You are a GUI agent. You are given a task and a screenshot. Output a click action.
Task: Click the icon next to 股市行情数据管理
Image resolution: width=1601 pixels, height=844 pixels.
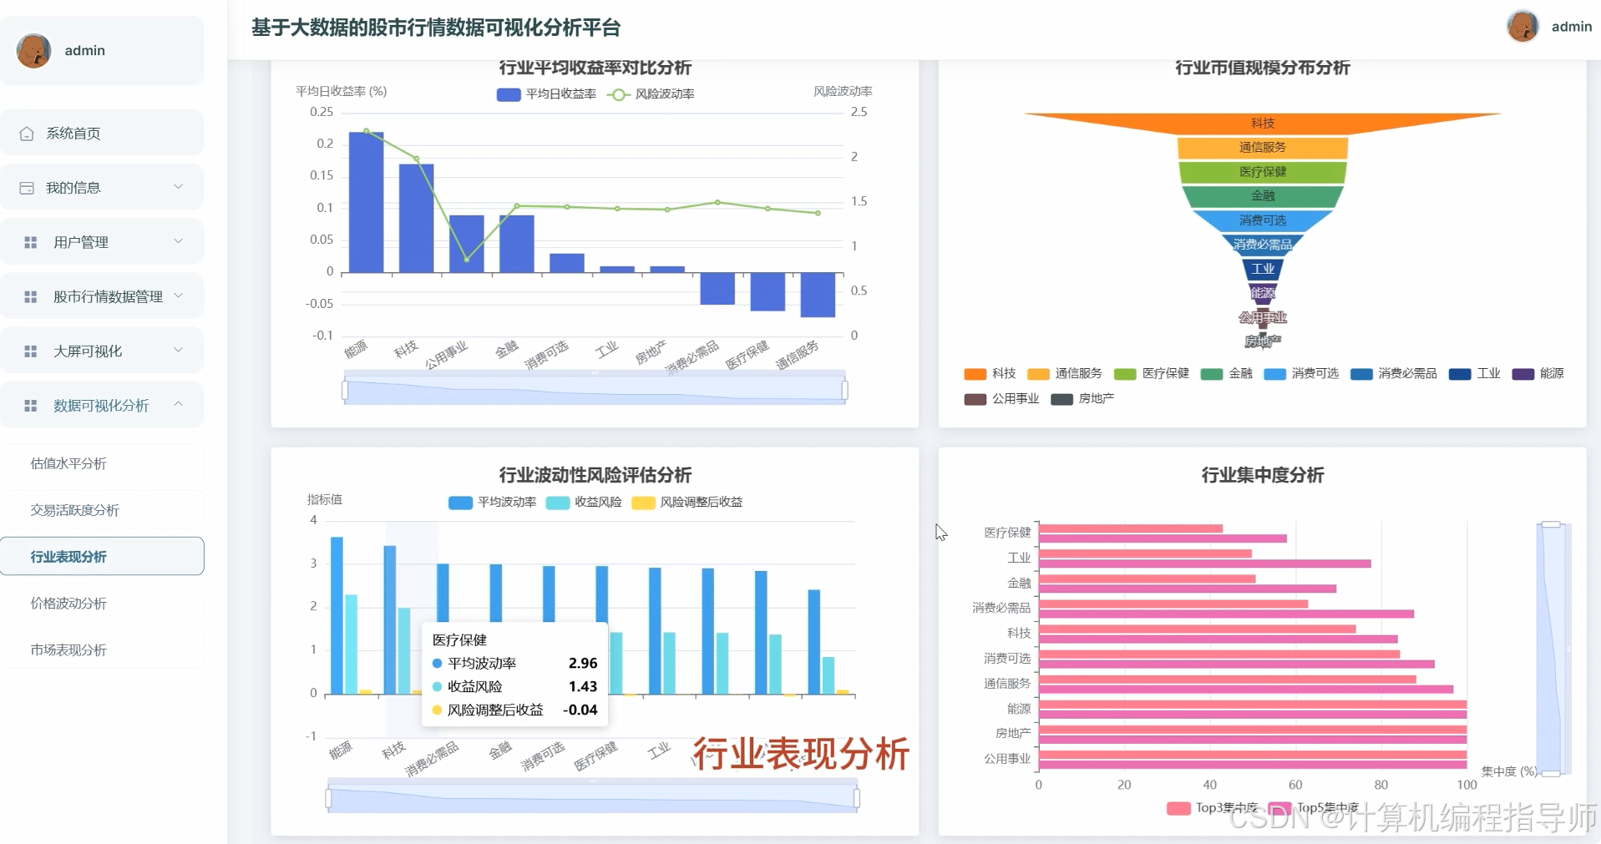(31, 296)
